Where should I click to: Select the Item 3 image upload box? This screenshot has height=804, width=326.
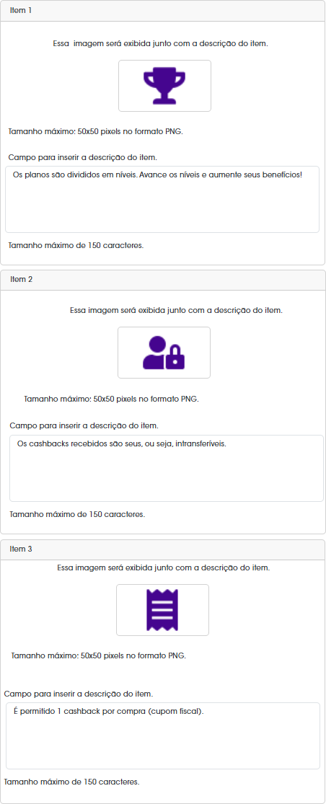162,610
